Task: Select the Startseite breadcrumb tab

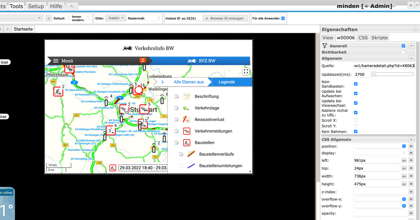Action: tap(23, 29)
